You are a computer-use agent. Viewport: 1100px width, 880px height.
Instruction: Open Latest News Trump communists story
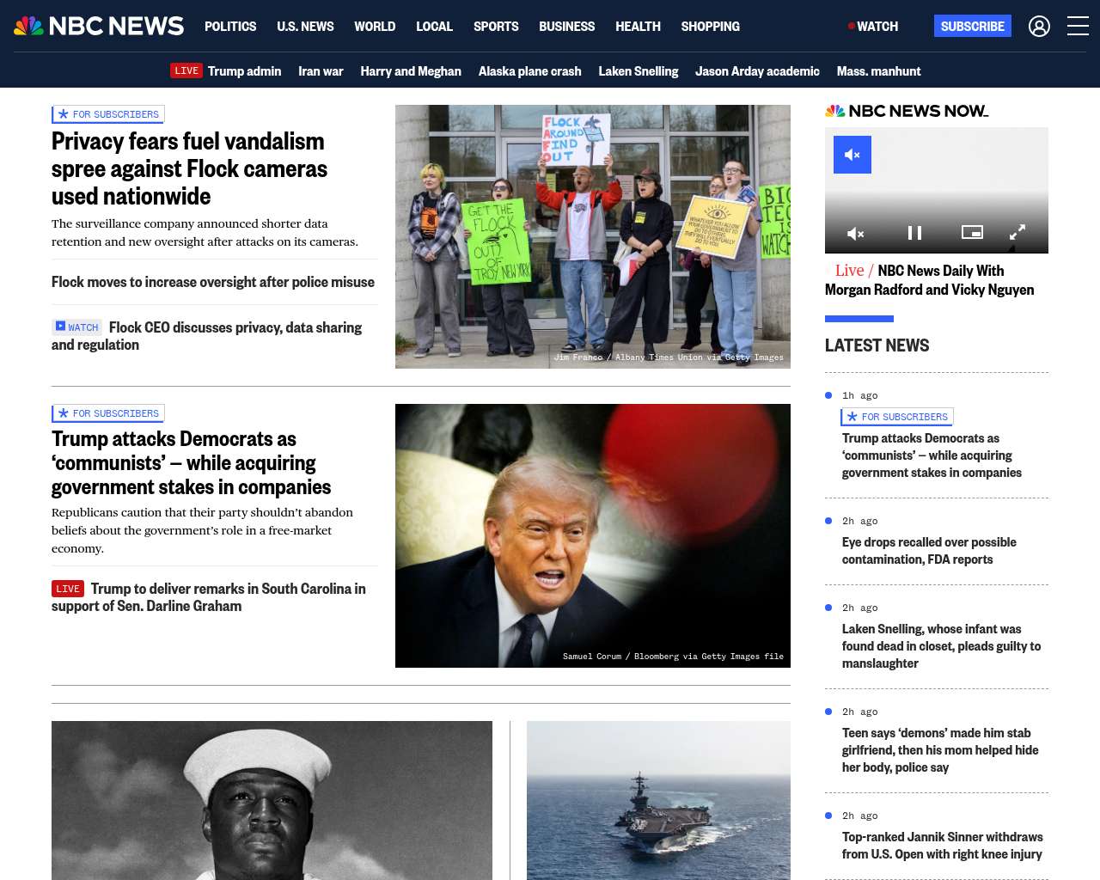[932, 455]
